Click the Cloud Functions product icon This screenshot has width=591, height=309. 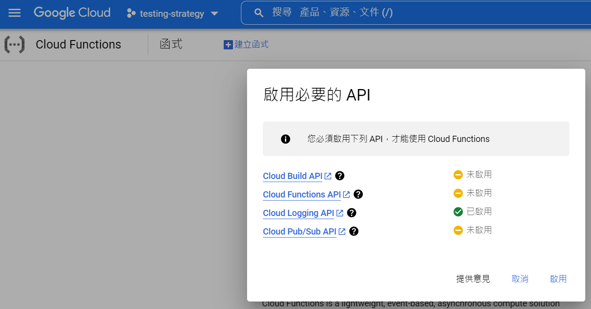pos(14,44)
